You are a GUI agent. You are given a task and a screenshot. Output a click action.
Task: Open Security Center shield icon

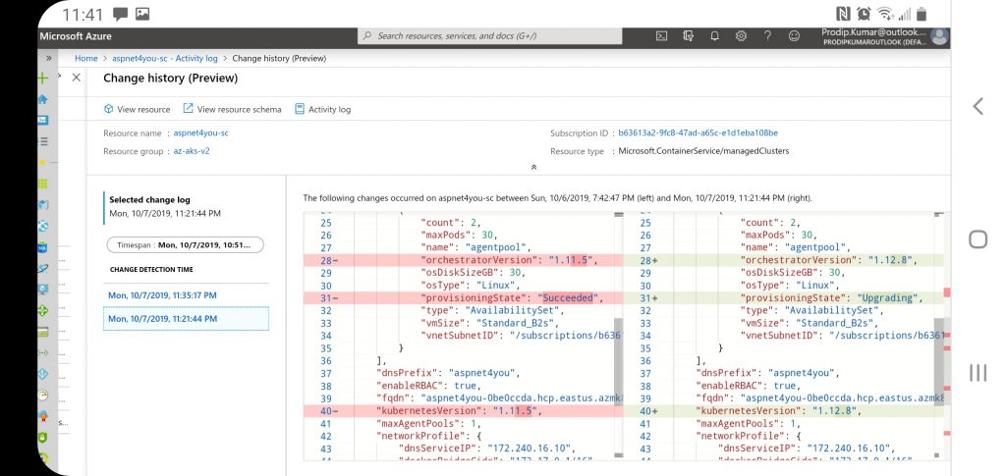[43, 438]
